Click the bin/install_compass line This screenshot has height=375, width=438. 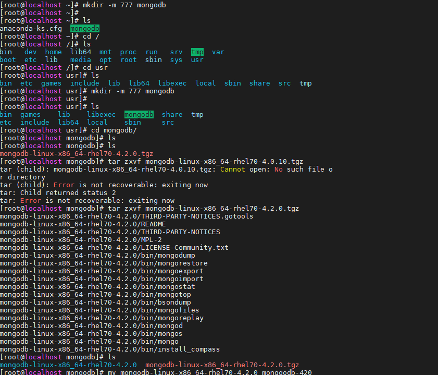coord(110,349)
